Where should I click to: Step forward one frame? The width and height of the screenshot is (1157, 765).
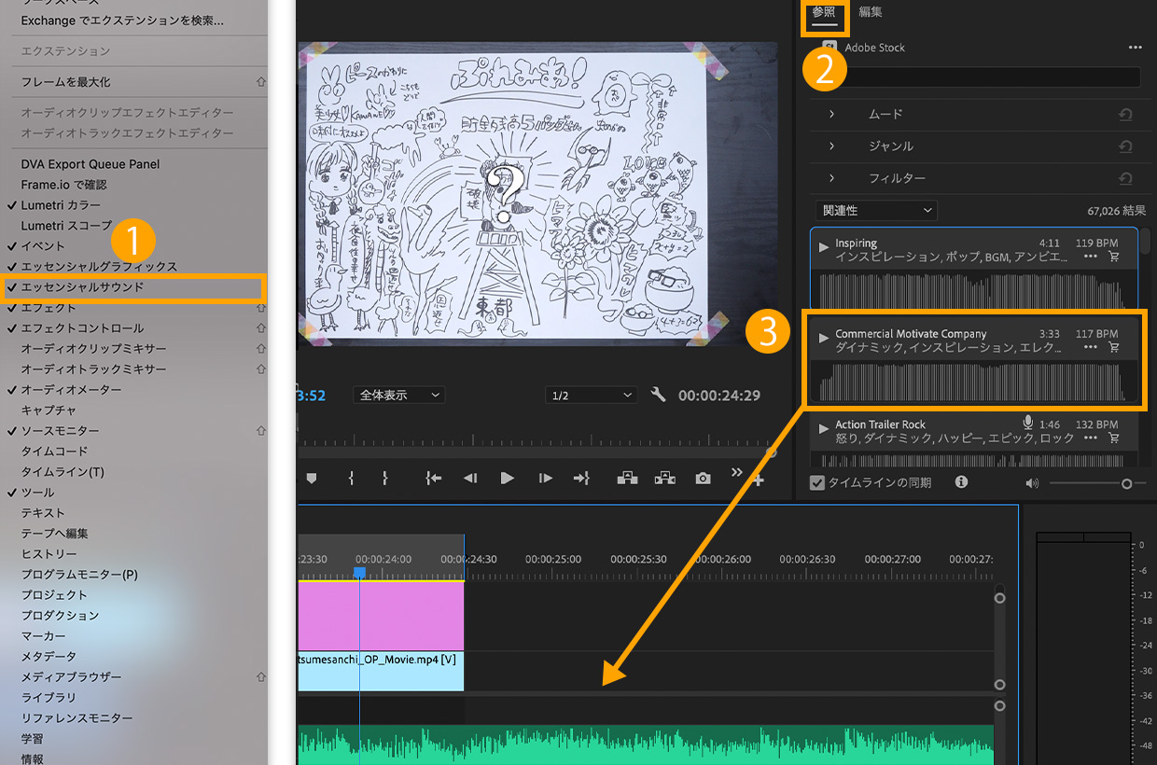[x=545, y=479]
